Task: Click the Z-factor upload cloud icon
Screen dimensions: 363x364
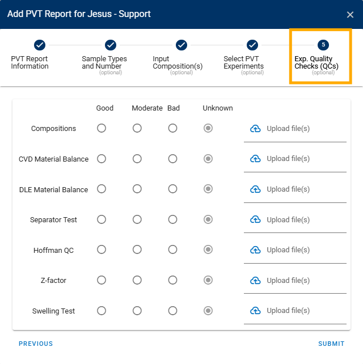Action: click(255, 281)
